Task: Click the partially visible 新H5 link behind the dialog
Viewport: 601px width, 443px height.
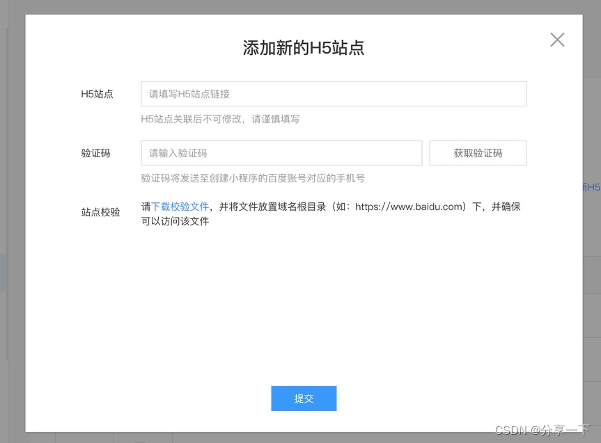Action: pos(593,186)
